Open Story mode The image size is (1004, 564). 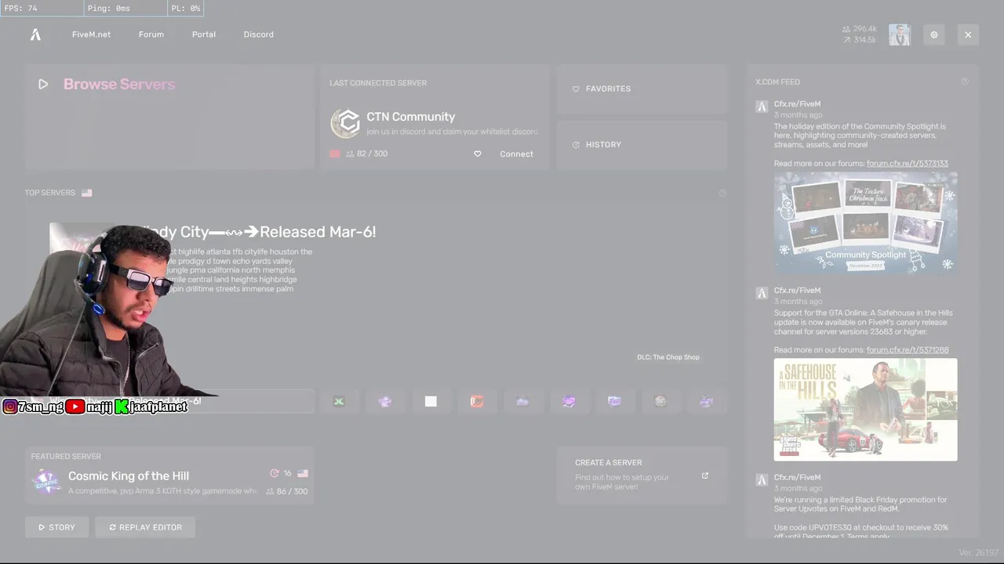click(x=56, y=527)
